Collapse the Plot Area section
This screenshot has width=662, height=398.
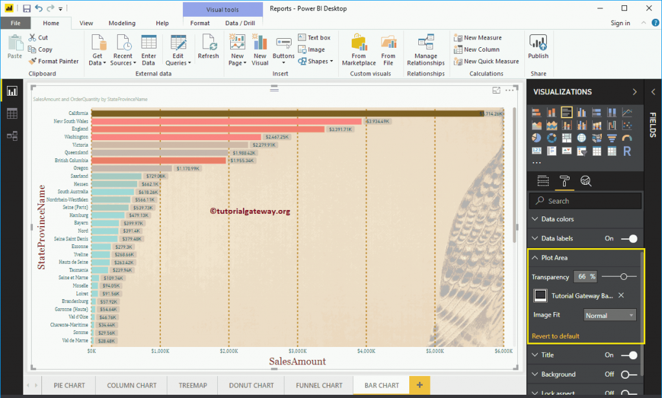535,258
